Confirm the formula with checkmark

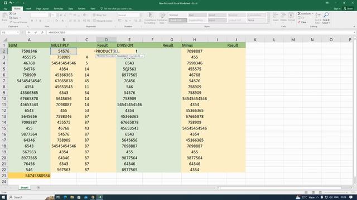tap(36, 32)
